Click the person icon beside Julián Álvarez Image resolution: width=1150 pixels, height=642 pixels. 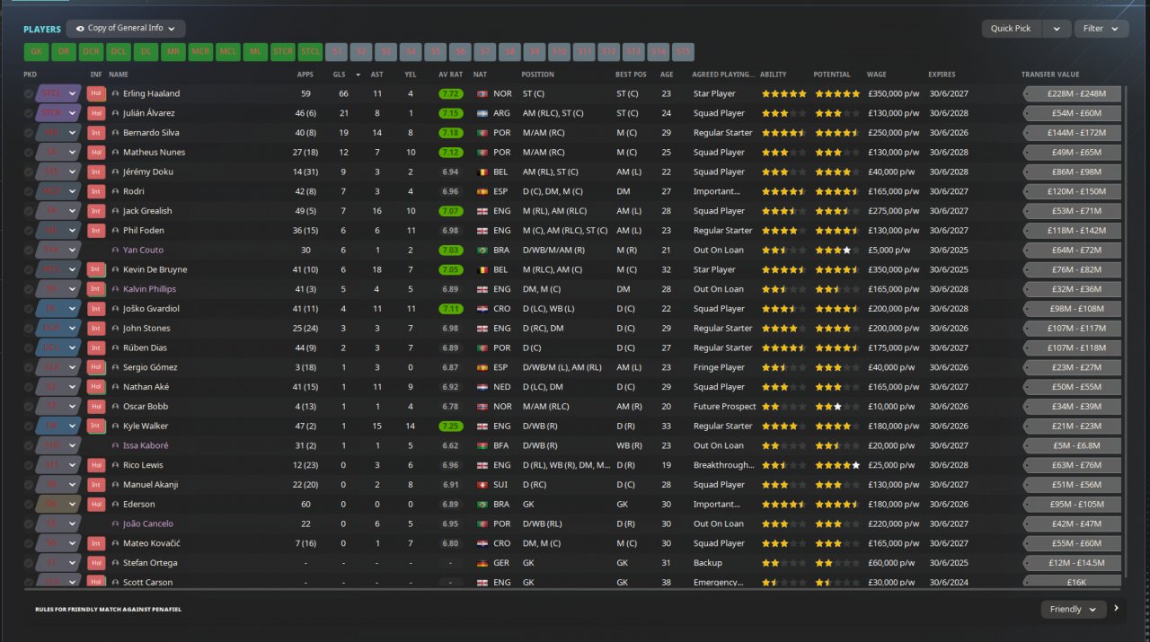coord(115,113)
